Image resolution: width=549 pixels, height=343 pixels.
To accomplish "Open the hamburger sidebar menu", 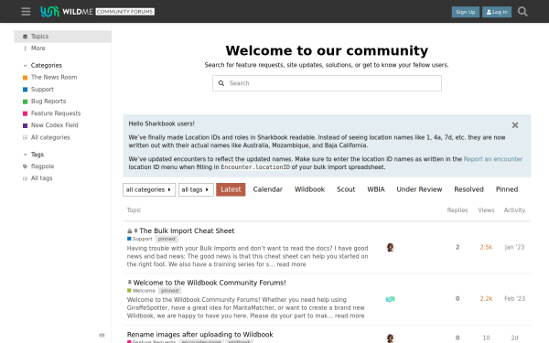I will coord(26,12).
